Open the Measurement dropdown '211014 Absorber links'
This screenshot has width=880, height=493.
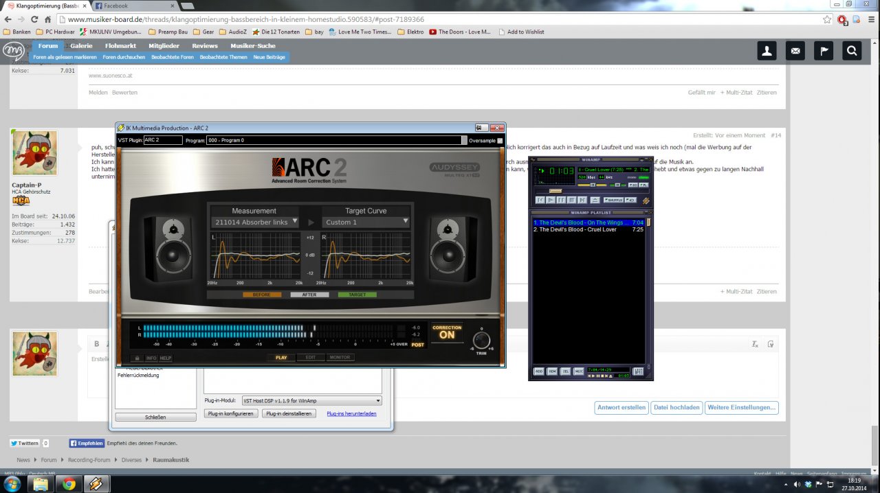tap(255, 222)
